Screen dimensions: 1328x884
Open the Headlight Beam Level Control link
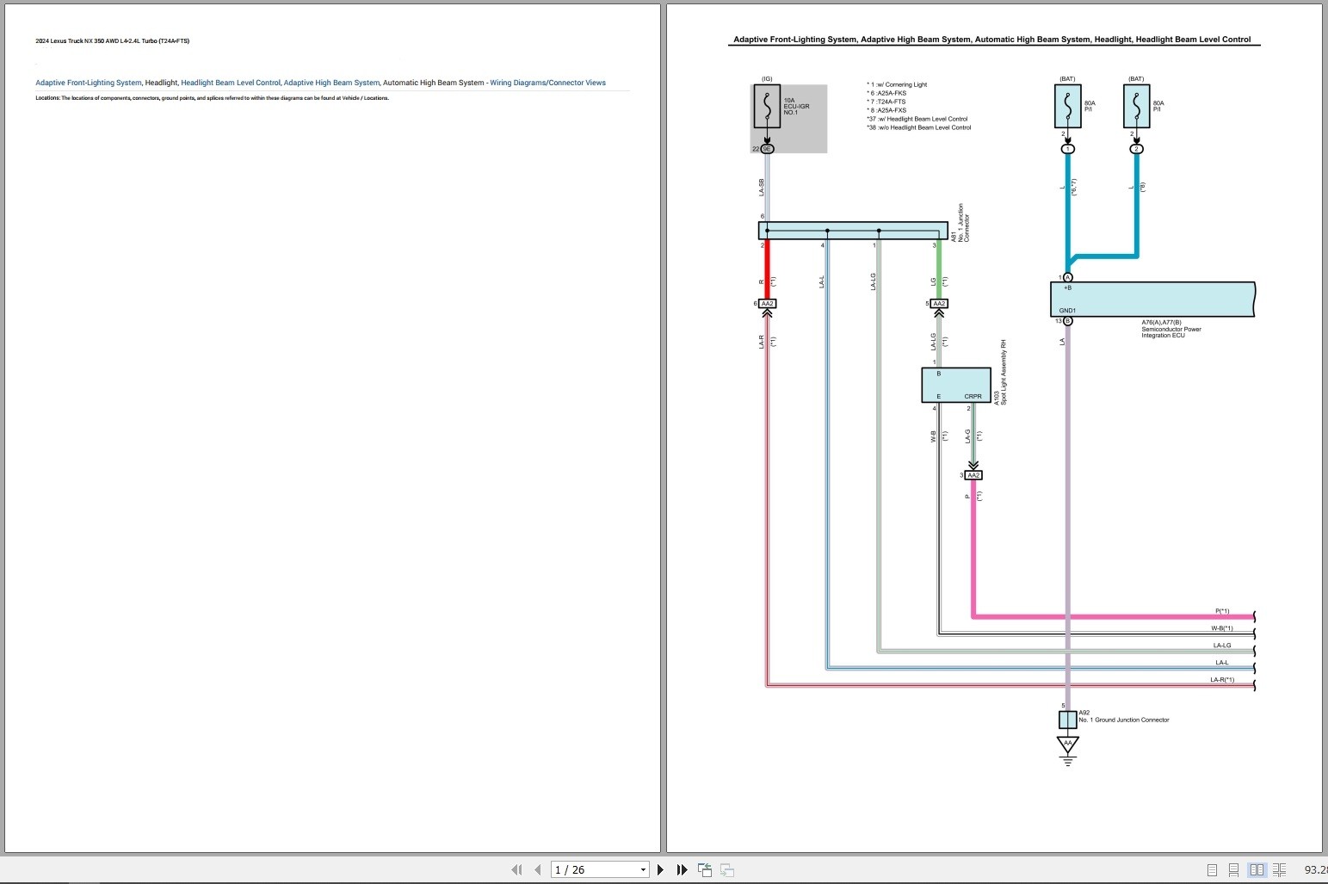point(231,83)
